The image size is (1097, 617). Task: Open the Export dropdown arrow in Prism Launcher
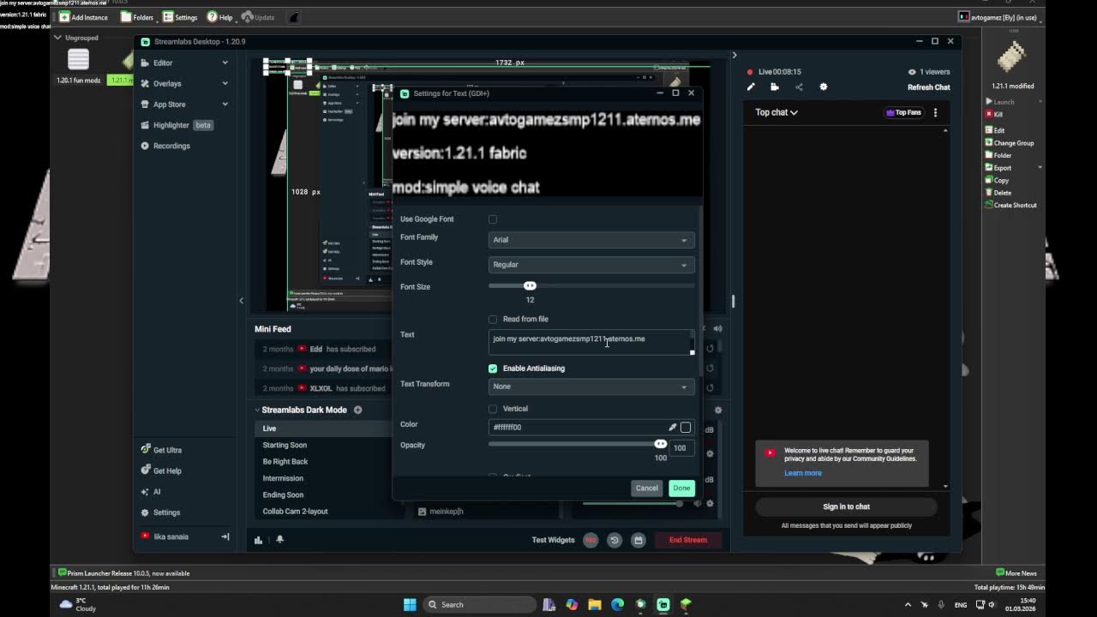coord(1040,168)
